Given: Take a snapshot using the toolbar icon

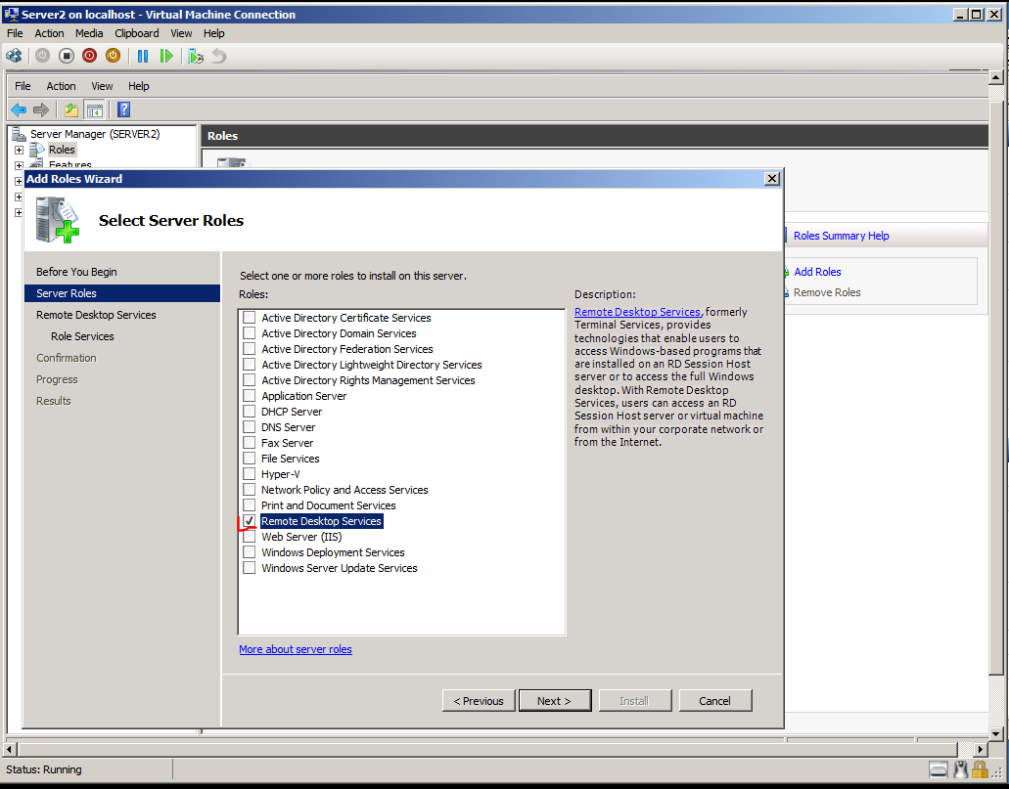Looking at the screenshot, I should click(196, 57).
